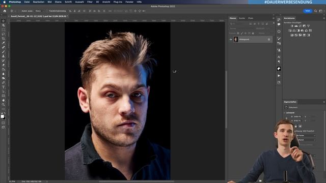
Task: Open the Eigenschaften panel menu
Action: (324, 102)
